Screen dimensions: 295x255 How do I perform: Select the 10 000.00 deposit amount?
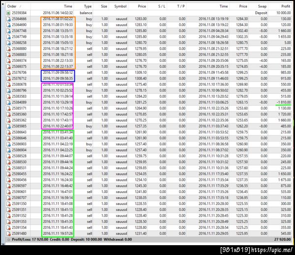284,13
